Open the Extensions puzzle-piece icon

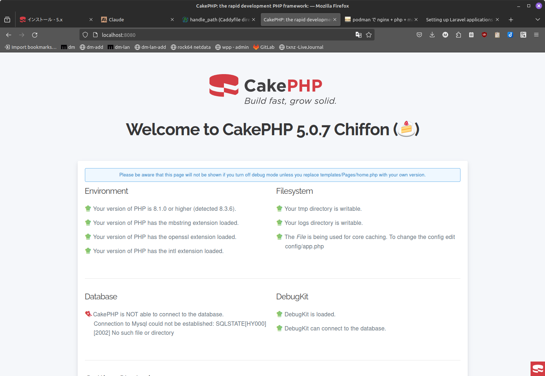[x=458, y=35]
